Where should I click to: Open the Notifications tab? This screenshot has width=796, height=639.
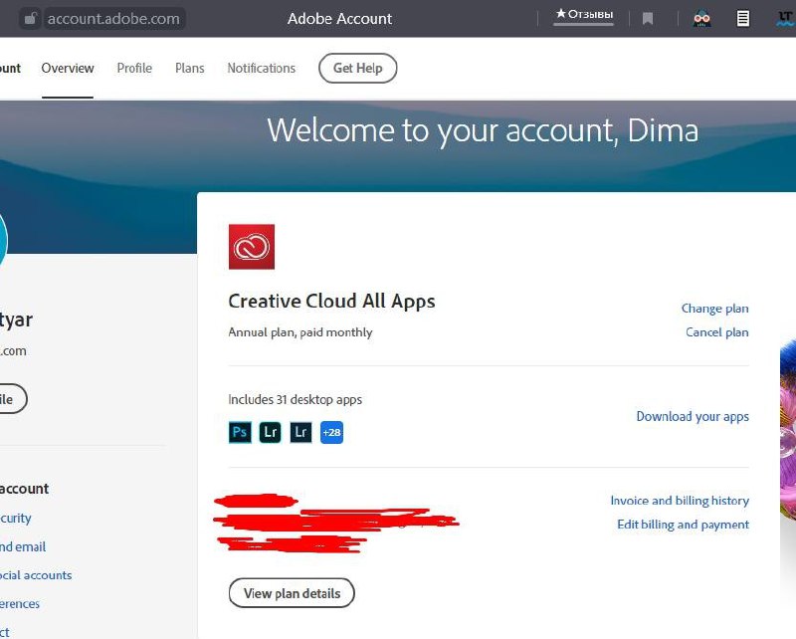coord(261,68)
